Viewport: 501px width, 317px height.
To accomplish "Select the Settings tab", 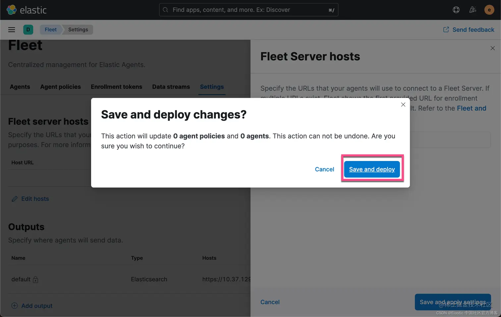I will pos(212,87).
